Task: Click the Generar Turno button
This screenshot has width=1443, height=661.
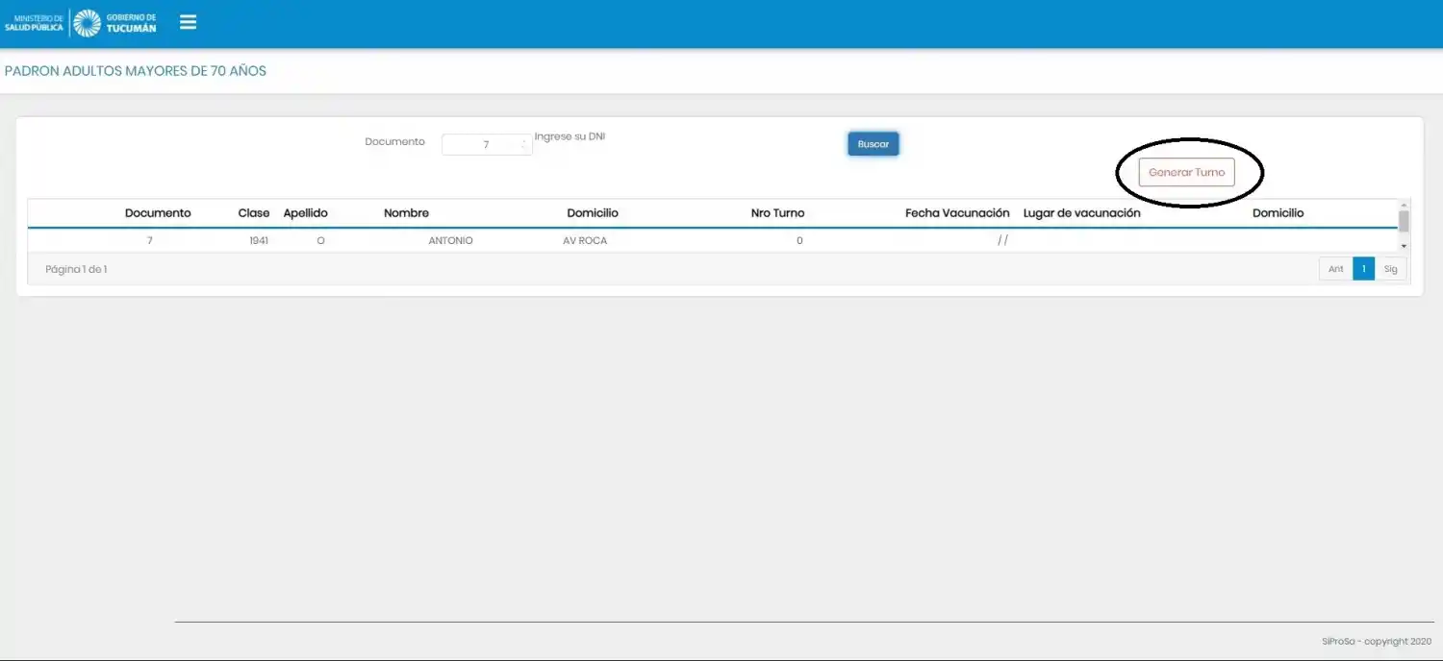Action: (x=1186, y=173)
